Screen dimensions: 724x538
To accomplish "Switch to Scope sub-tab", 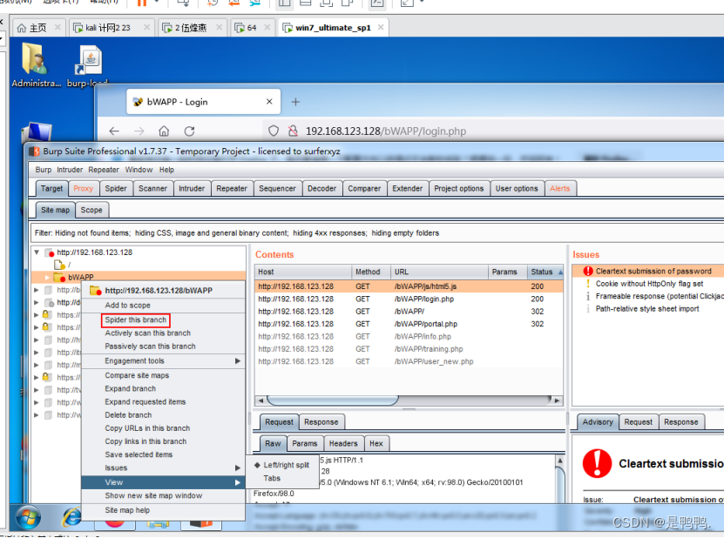I will coord(91,210).
